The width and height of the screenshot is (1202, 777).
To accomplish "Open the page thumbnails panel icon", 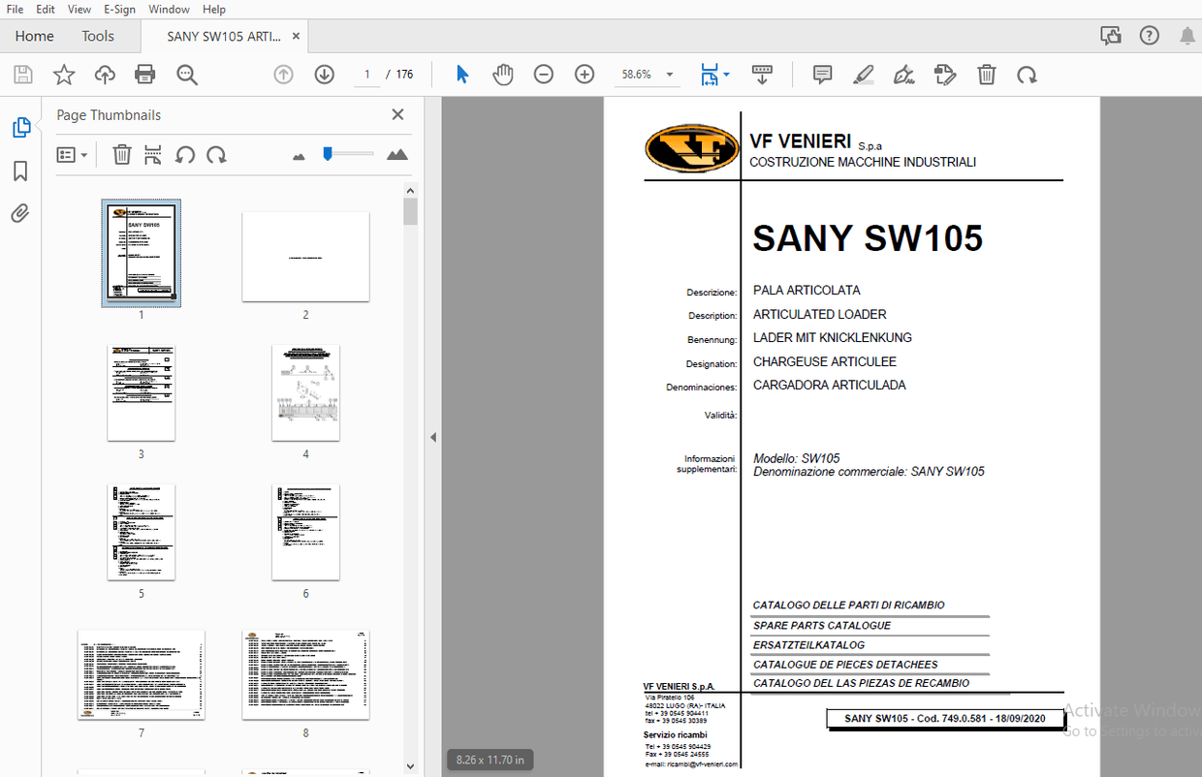I will point(19,127).
